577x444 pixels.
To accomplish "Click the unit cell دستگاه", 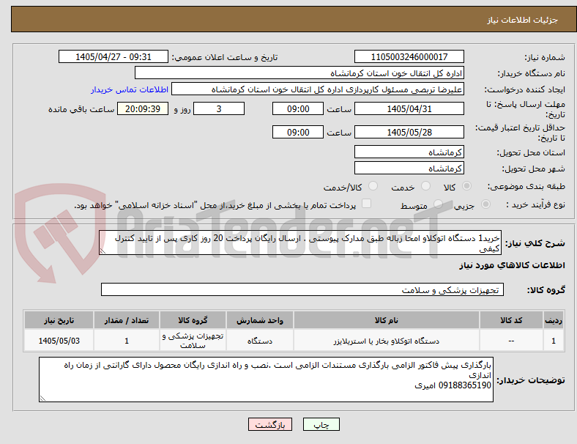I will coord(260,341).
